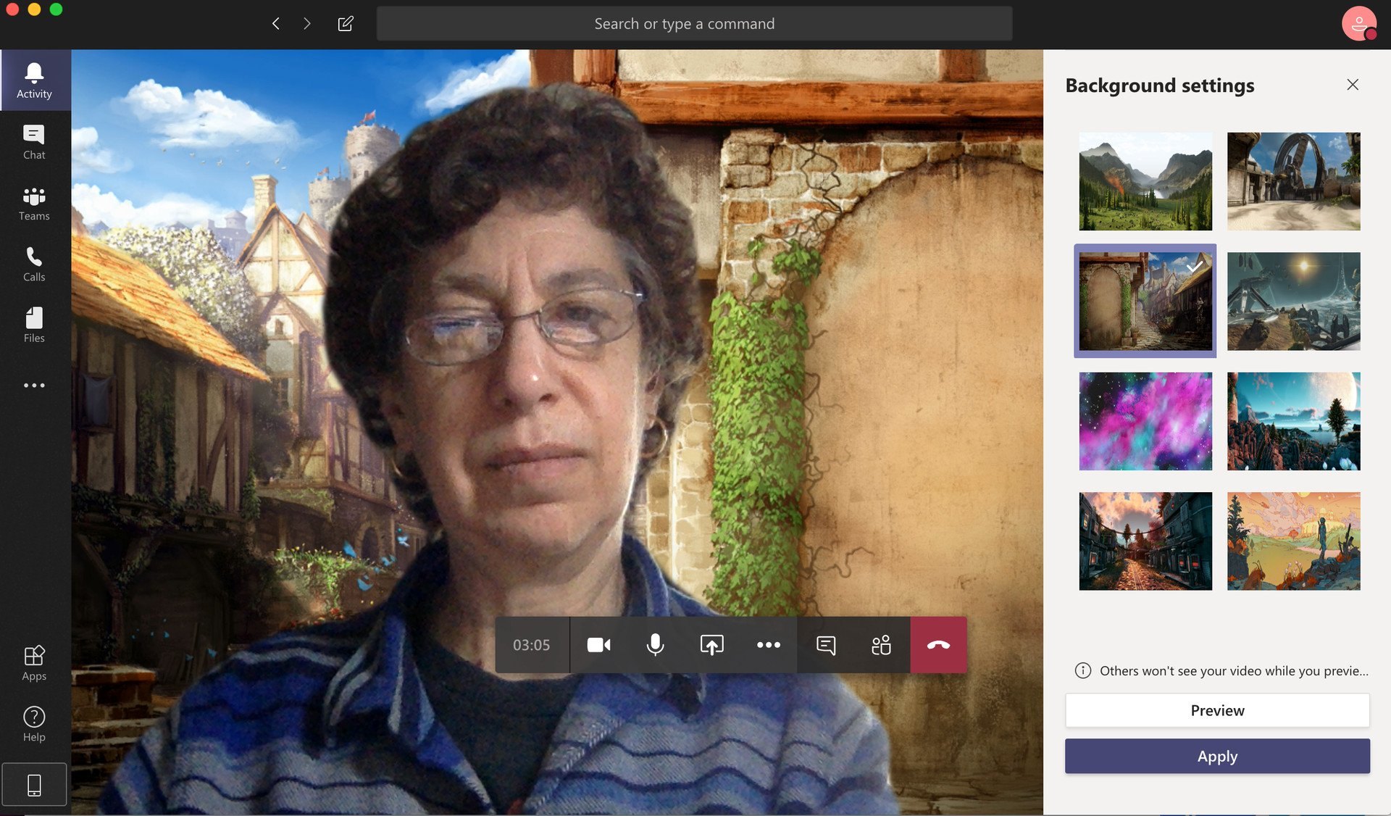
Task: Toggle camera on/off
Action: [598, 643]
